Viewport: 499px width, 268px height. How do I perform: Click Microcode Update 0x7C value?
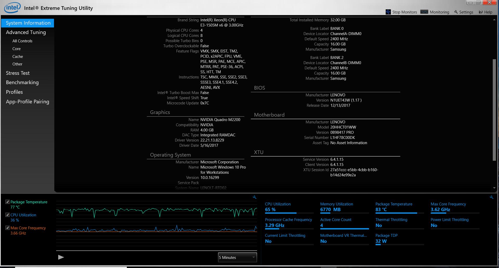coord(205,103)
